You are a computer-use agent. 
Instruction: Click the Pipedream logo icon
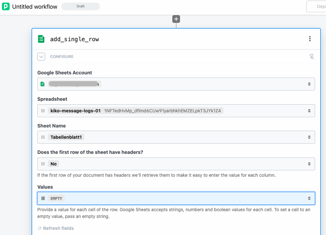click(6, 6)
